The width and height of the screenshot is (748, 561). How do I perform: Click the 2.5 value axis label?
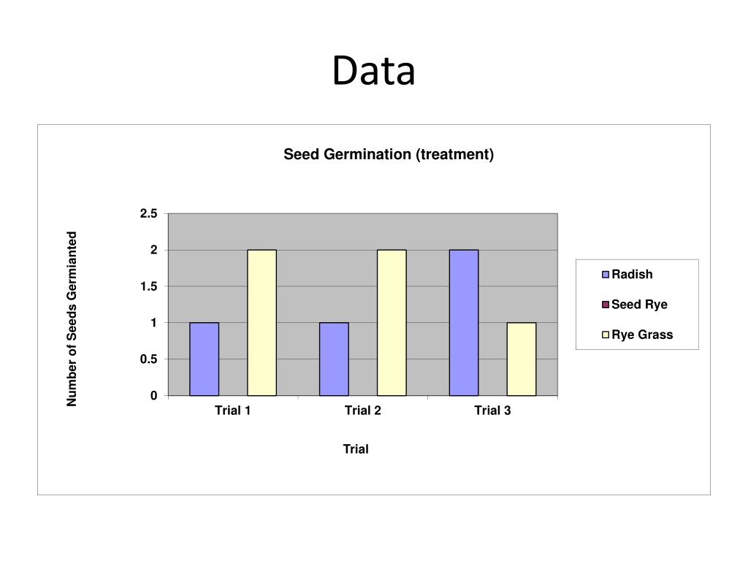pyautogui.click(x=149, y=214)
